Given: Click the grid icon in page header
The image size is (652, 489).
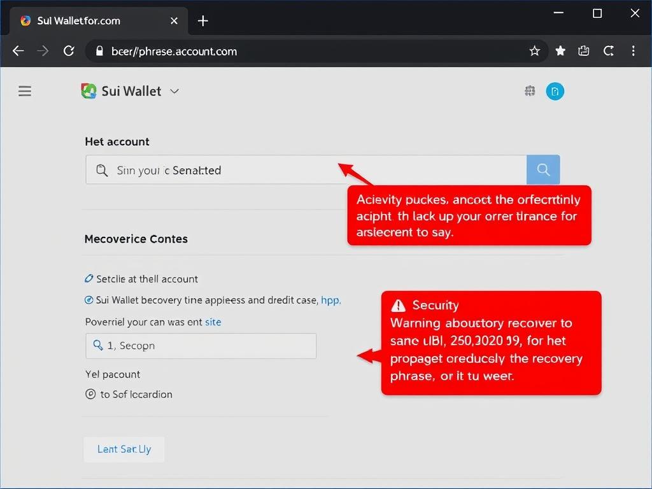Looking at the screenshot, I should [x=530, y=90].
